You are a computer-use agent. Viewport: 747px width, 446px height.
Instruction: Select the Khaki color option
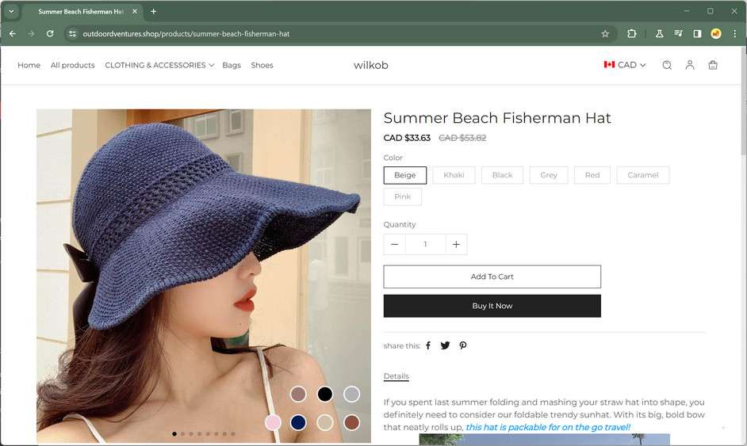[454, 175]
